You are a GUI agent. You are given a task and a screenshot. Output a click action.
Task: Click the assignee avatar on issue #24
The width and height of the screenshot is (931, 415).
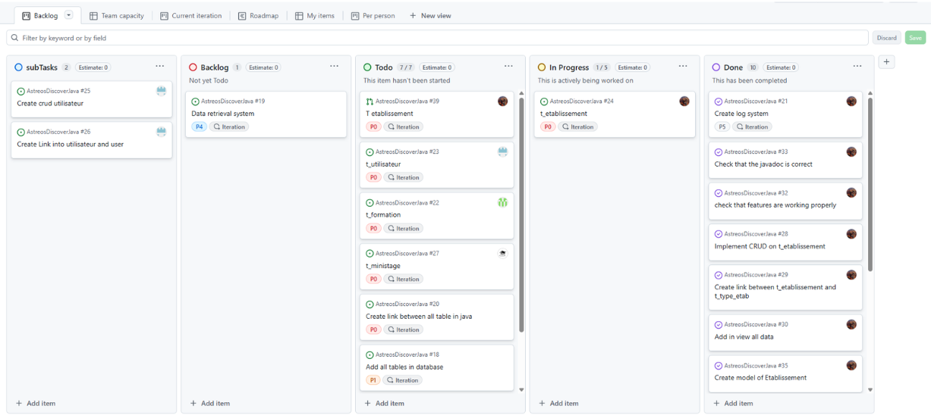click(x=684, y=101)
